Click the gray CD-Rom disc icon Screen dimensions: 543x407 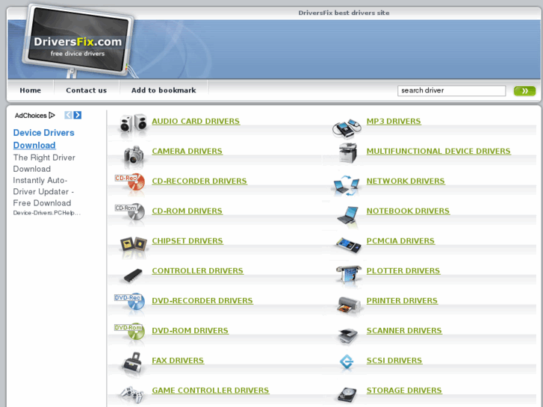130,211
